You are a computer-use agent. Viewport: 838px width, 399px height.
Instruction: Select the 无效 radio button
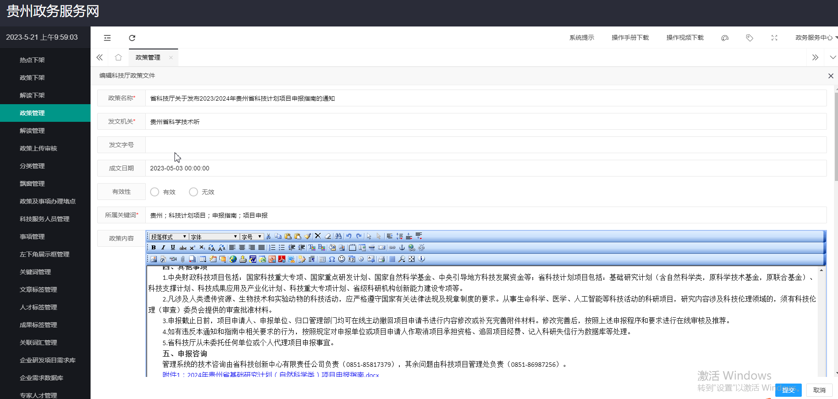coord(193,192)
